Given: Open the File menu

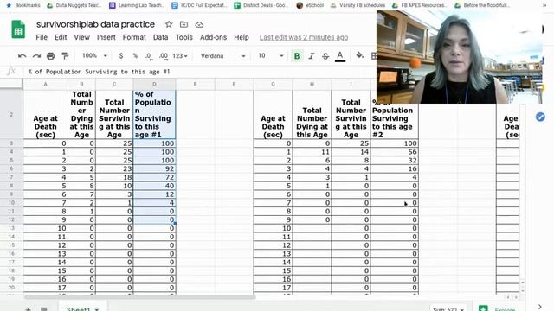Looking at the screenshot, I should 42,37.
